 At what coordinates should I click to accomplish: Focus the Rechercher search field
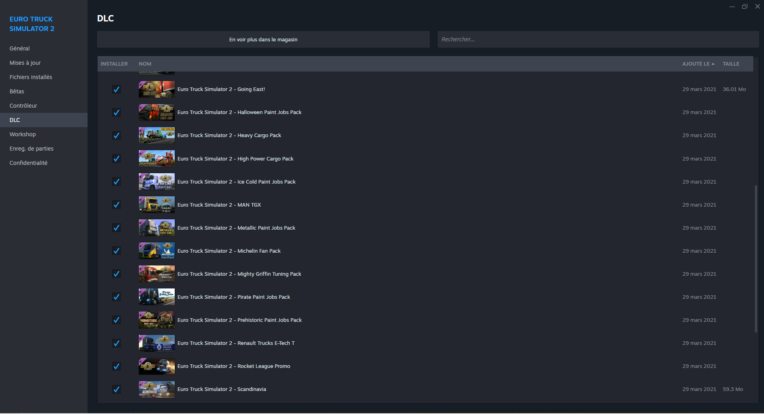coord(598,39)
